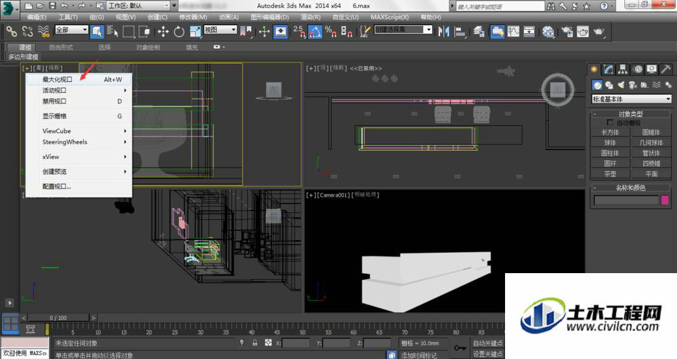Open the selection filter 全部 dropdown
The height and width of the screenshot is (359, 677).
(x=71, y=30)
